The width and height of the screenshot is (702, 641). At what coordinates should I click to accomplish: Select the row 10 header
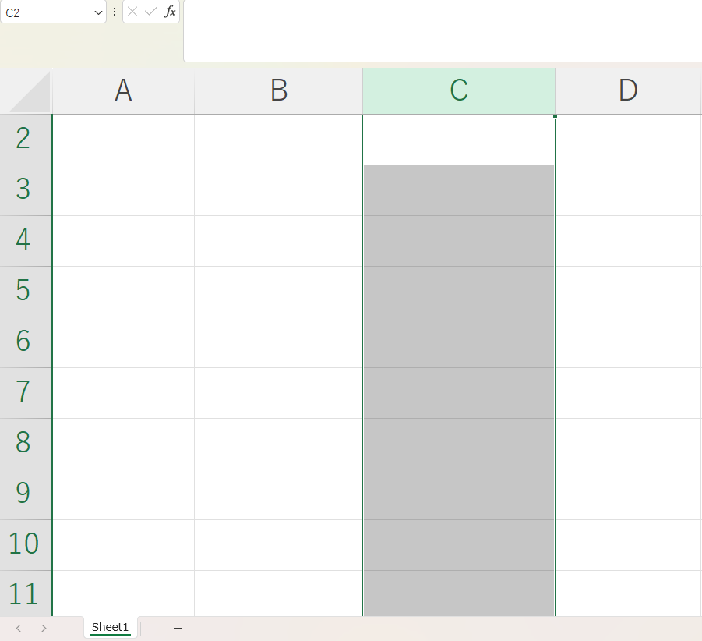(x=26, y=545)
